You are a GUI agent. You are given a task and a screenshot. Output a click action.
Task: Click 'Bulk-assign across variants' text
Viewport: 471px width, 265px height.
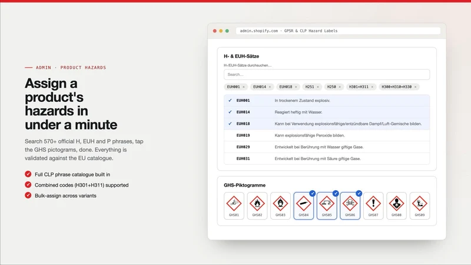click(65, 196)
